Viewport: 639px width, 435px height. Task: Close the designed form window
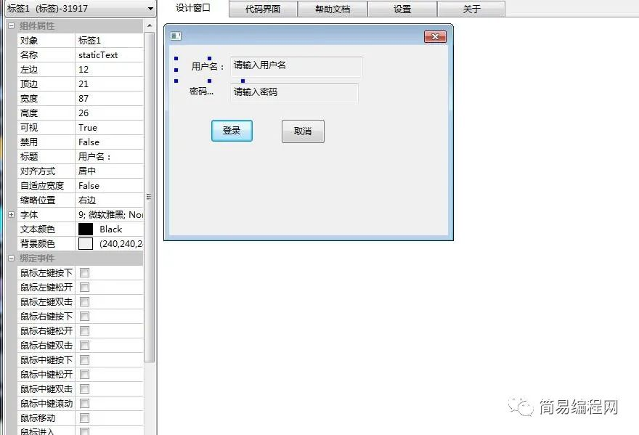coord(435,37)
